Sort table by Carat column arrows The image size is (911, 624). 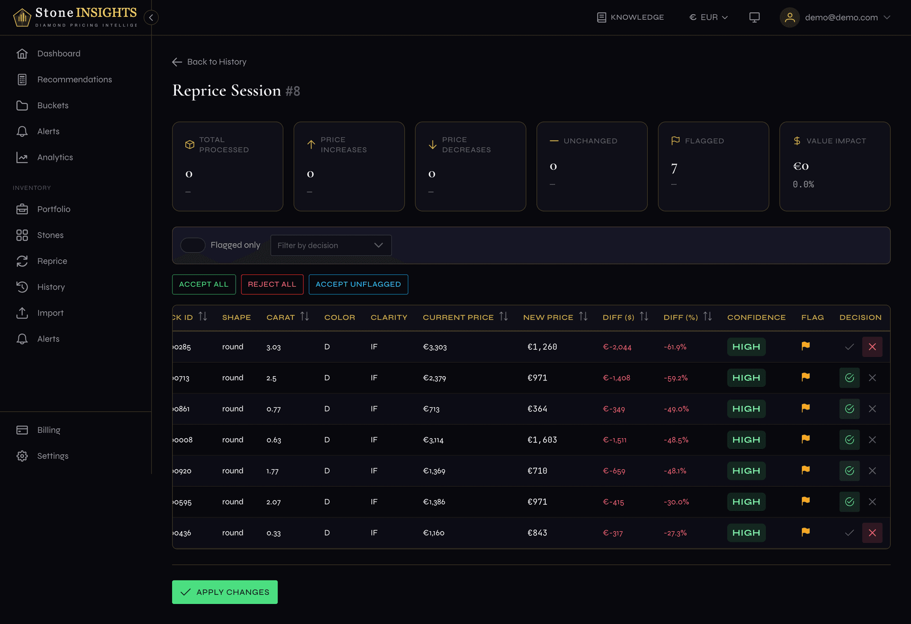305,317
